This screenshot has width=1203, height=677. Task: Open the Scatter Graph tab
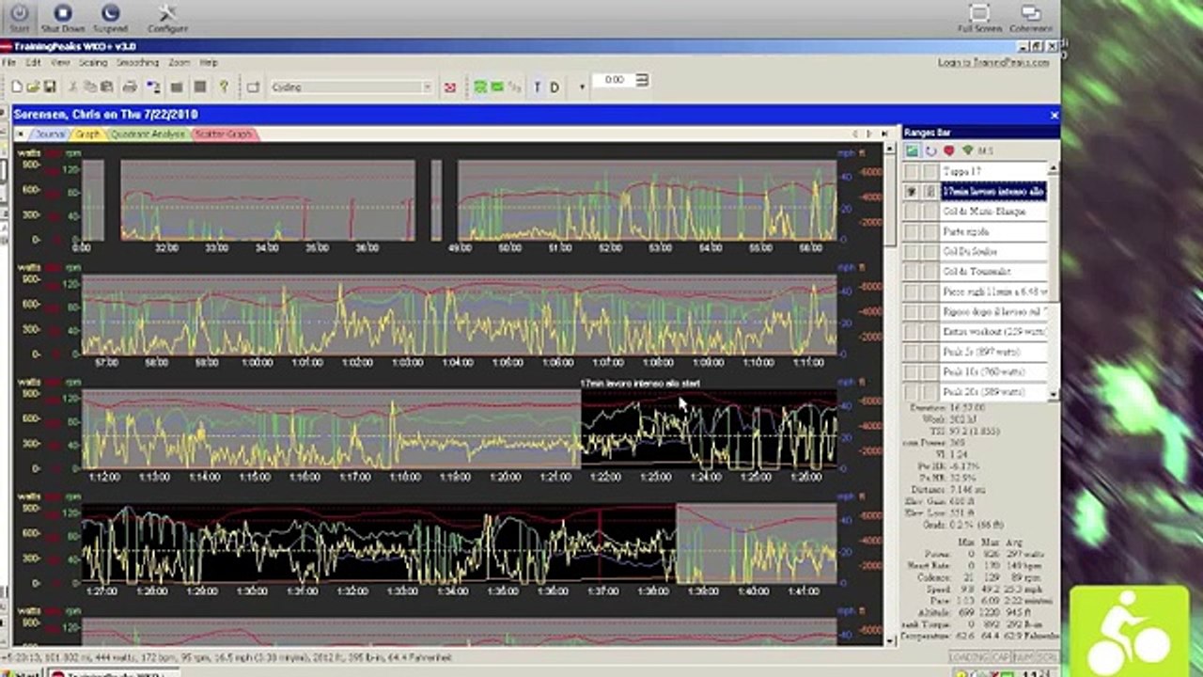coord(224,134)
